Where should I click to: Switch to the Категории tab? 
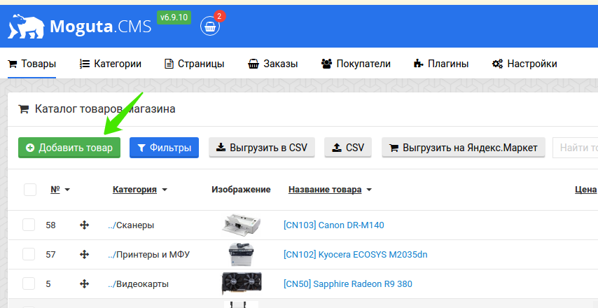pyautogui.click(x=110, y=64)
